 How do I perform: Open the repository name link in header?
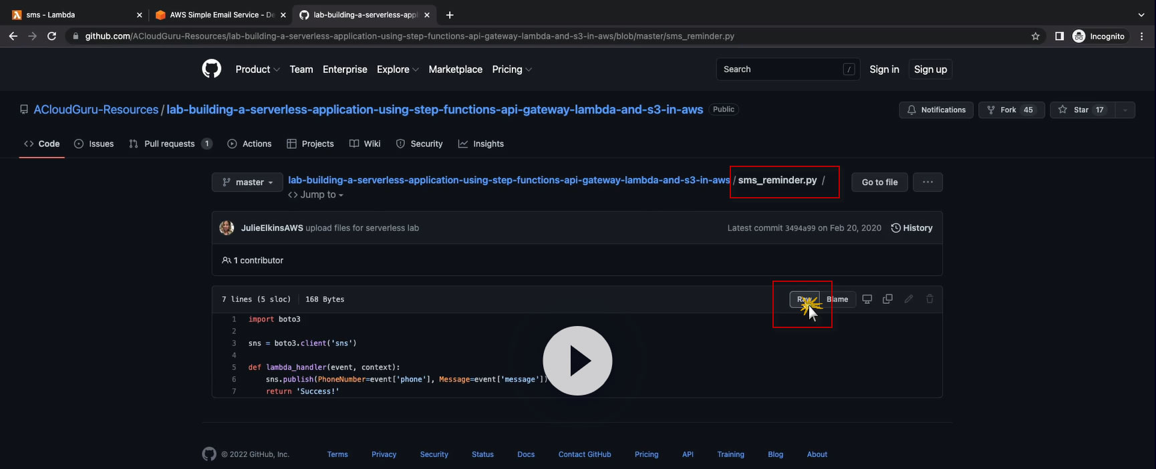pos(434,110)
